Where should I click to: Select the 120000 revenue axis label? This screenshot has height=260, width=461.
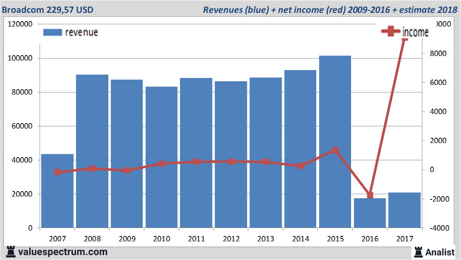(20, 24)
